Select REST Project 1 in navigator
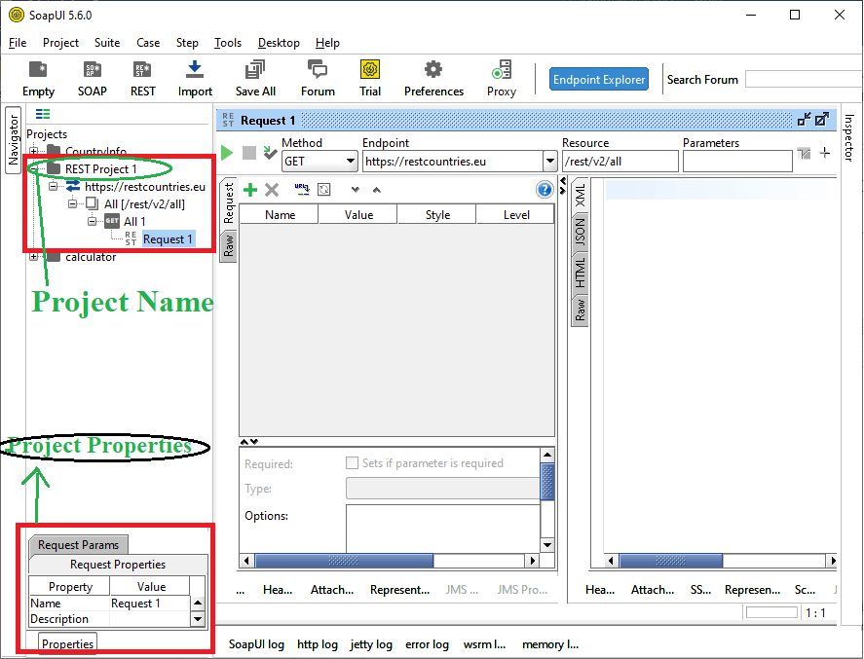Screen dimensions: 864x659 click(100, 169)
